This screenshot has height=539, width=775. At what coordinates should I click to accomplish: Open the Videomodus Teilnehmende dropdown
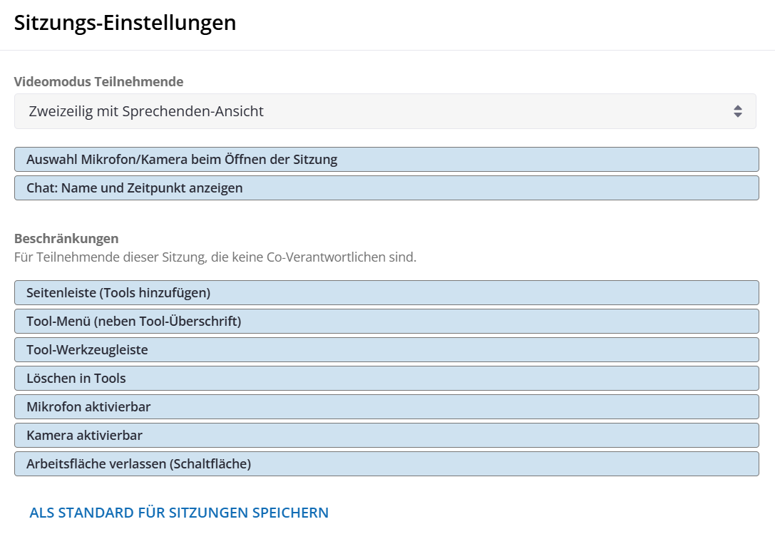pyautogui.click(x=385, y=111)
